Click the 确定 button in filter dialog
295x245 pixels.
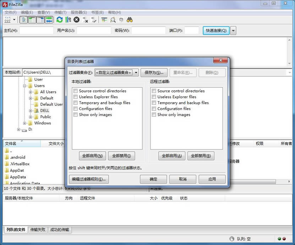pos(153,179)
